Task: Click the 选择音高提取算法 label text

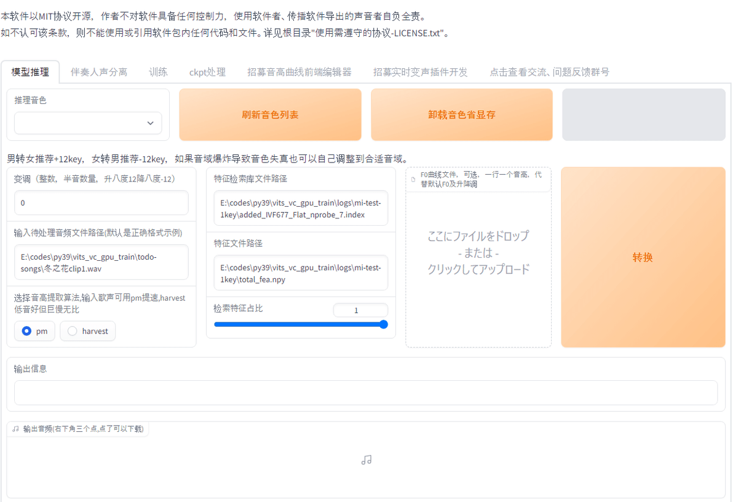Action: point(100,303)
